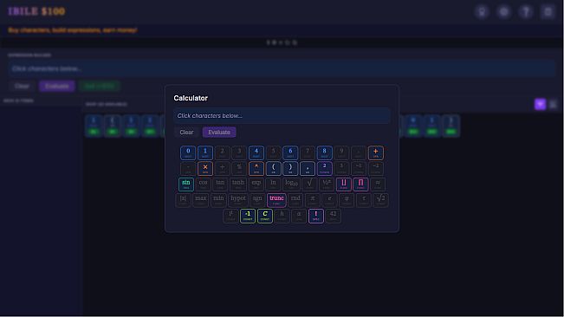Image resolution: width=564 pixels, height=317 pixels.
Task: Click the intersection symbol key
Action: 360,184
